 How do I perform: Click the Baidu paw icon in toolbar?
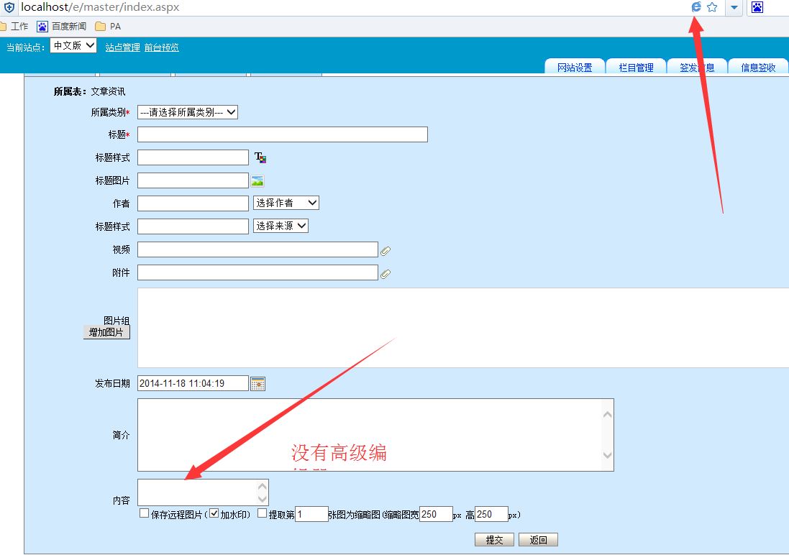757,7
